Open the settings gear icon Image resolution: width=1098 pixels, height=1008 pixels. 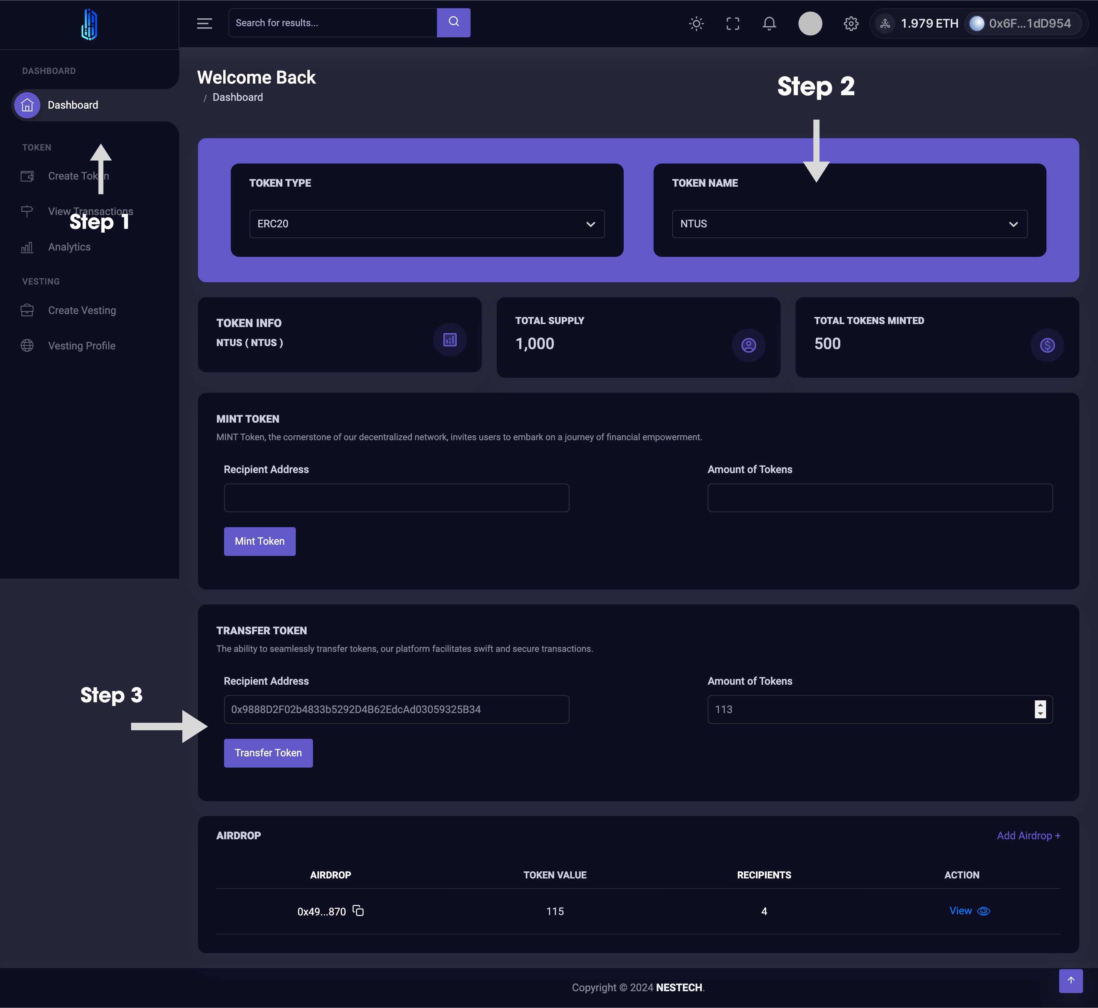851,24
